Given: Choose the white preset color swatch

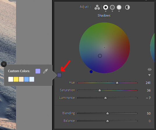Looking at the screenshot, I should 11,79.
